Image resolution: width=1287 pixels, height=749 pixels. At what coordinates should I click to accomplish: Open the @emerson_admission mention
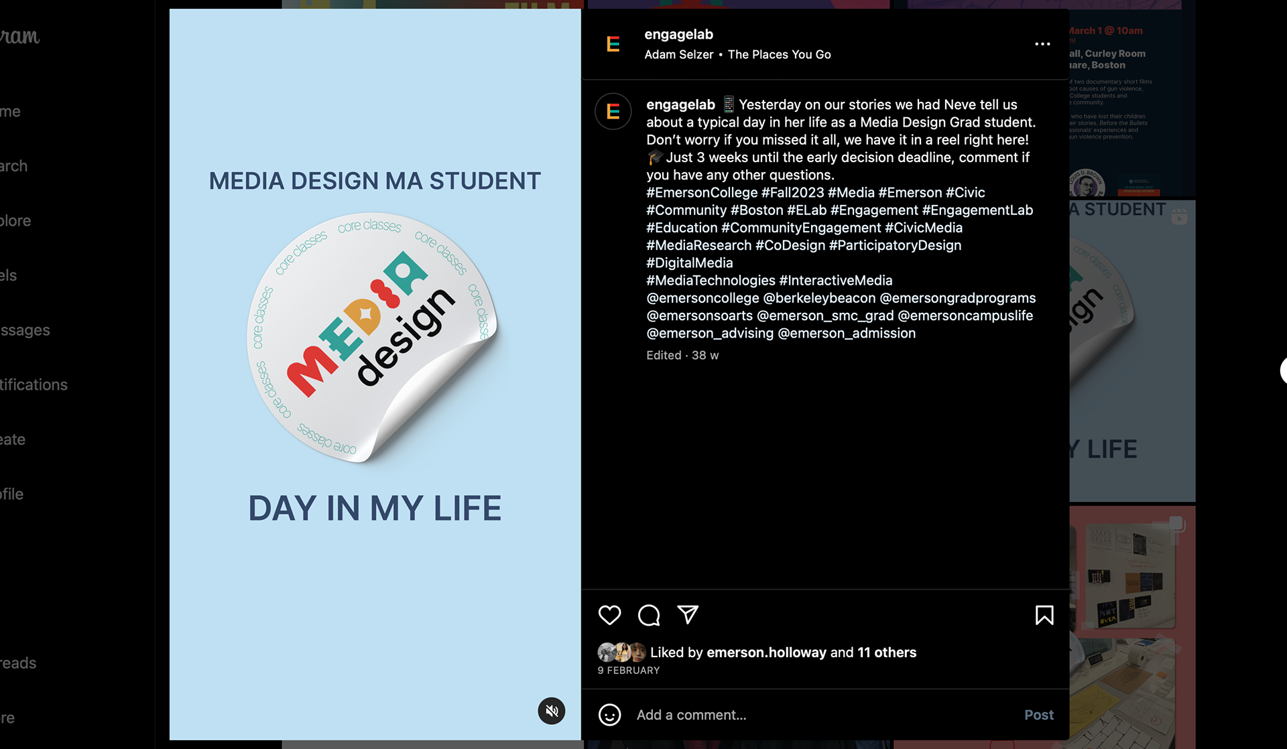pos(847,333)
